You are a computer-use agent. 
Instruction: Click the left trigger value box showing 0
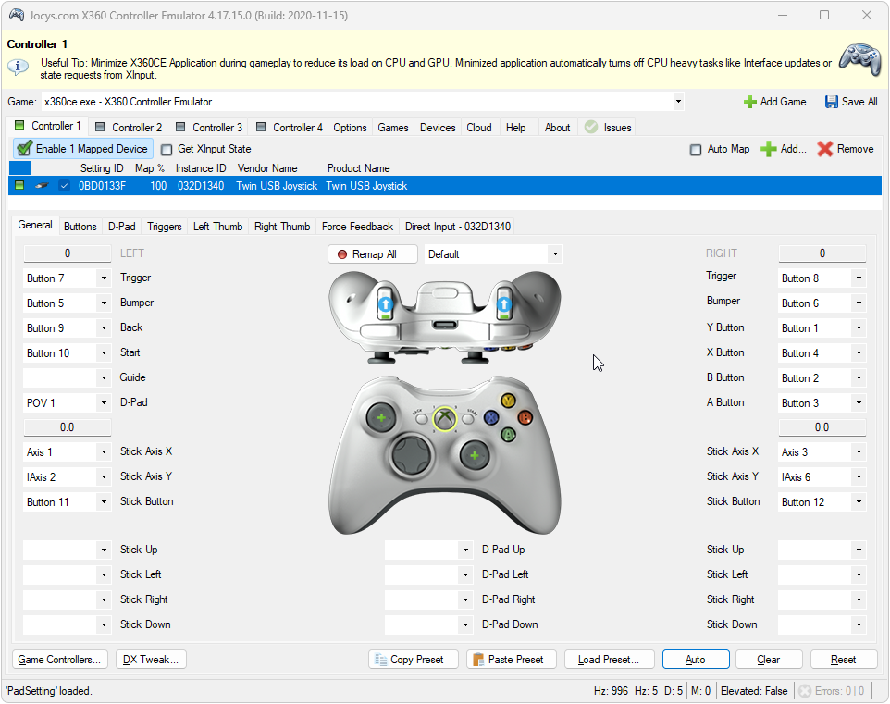(x=67, y=253)
